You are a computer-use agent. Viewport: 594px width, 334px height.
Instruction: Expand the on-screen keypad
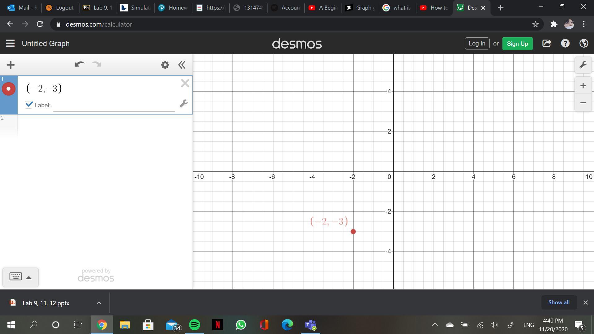click(20, 277)
